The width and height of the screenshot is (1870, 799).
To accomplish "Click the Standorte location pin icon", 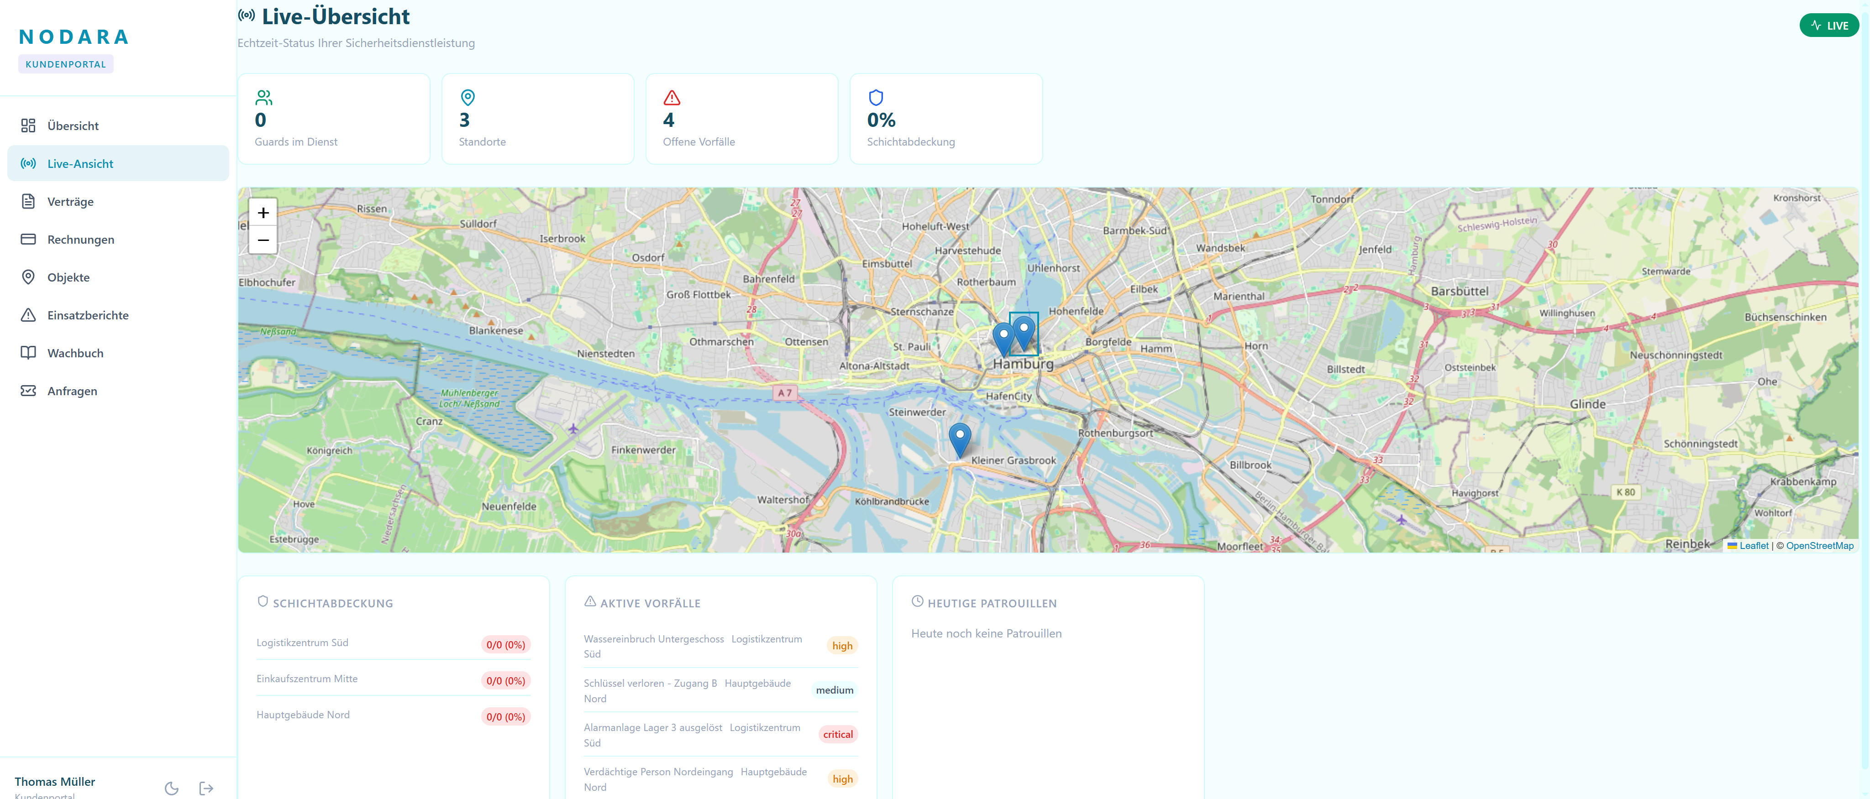I will tap(467, 97).
